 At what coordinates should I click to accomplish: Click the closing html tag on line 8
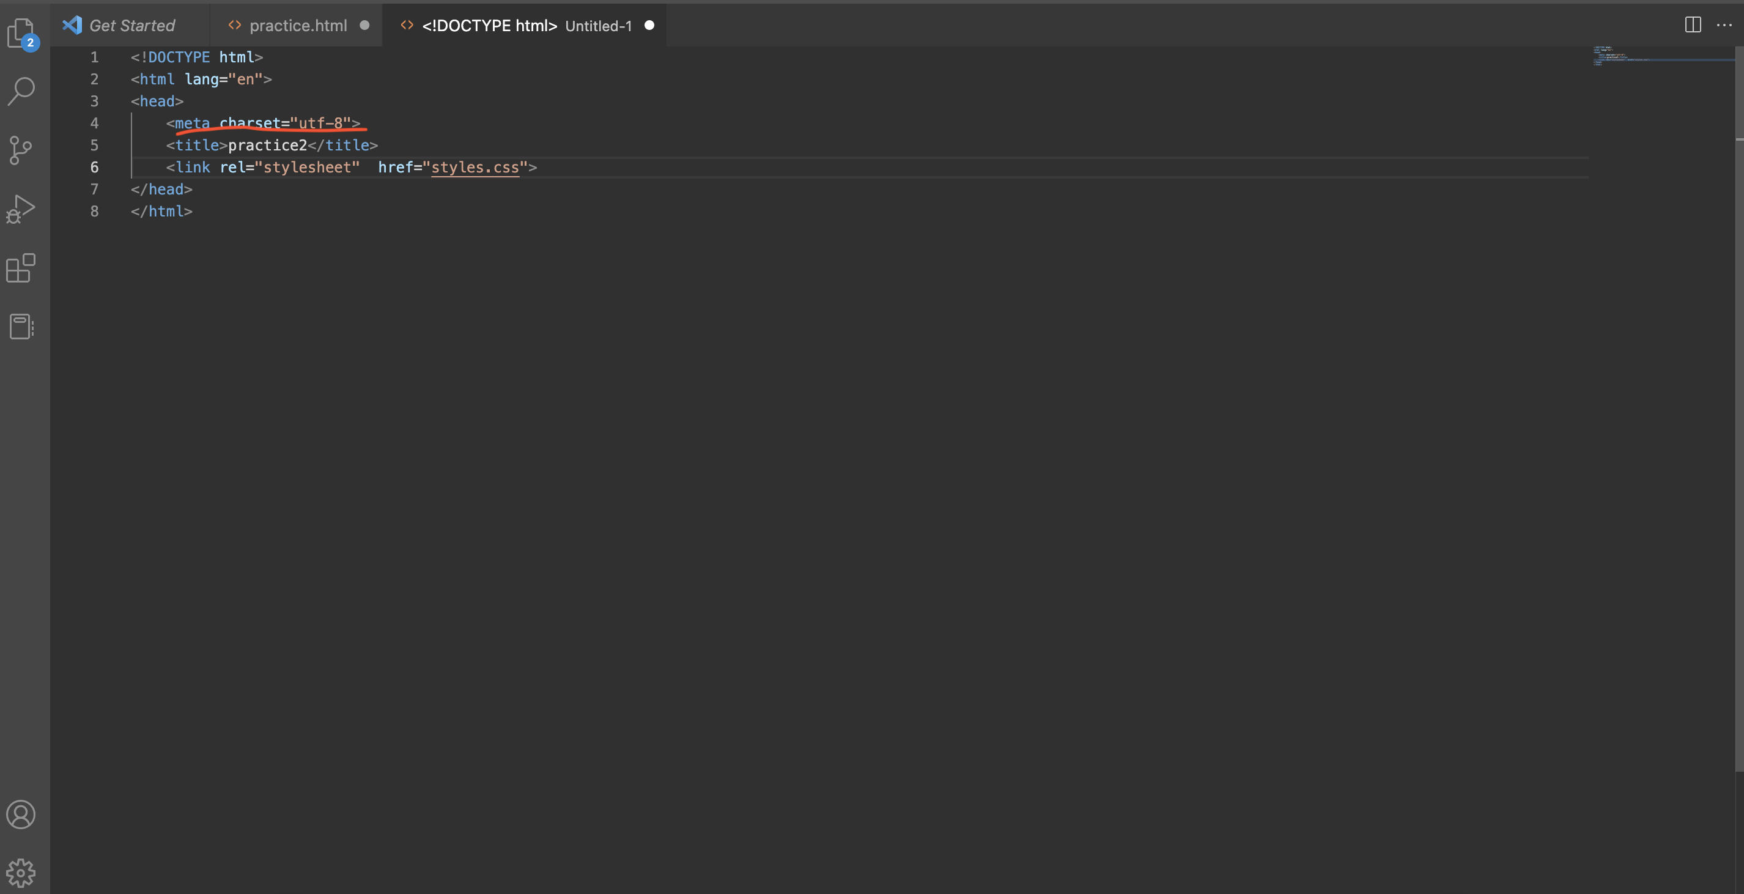[x=161, y=211]
